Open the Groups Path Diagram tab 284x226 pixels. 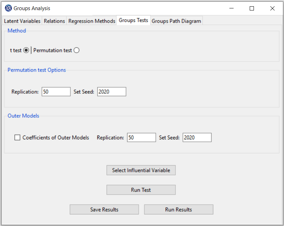176,21
